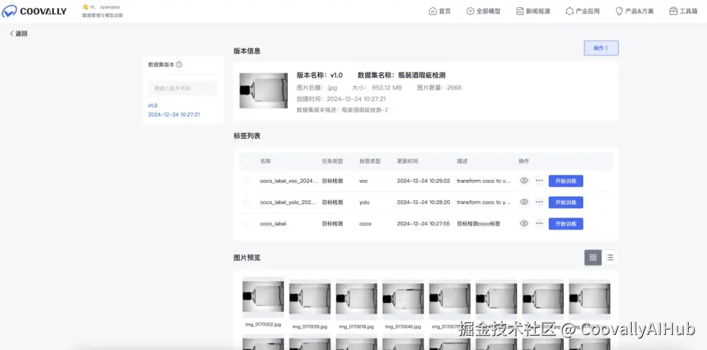Check the coco_label_voc row checkbox
The width and height of the screenshot is (707, 350).
tap(247, 181)
